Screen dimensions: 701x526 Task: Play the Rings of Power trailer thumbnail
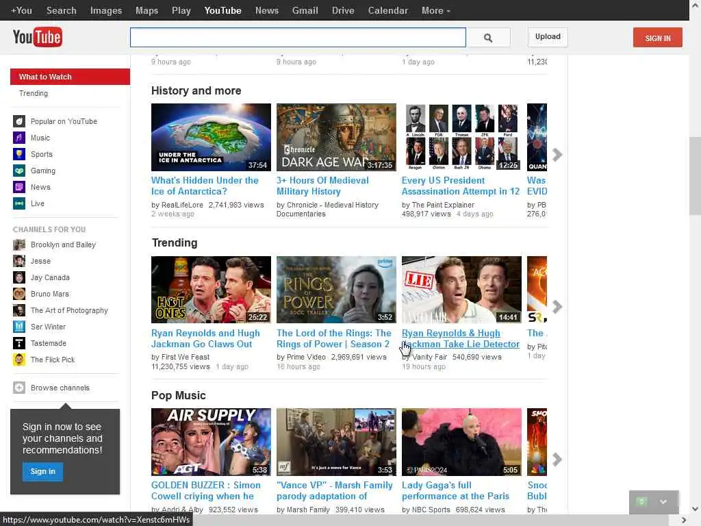(x=336, y=290)
